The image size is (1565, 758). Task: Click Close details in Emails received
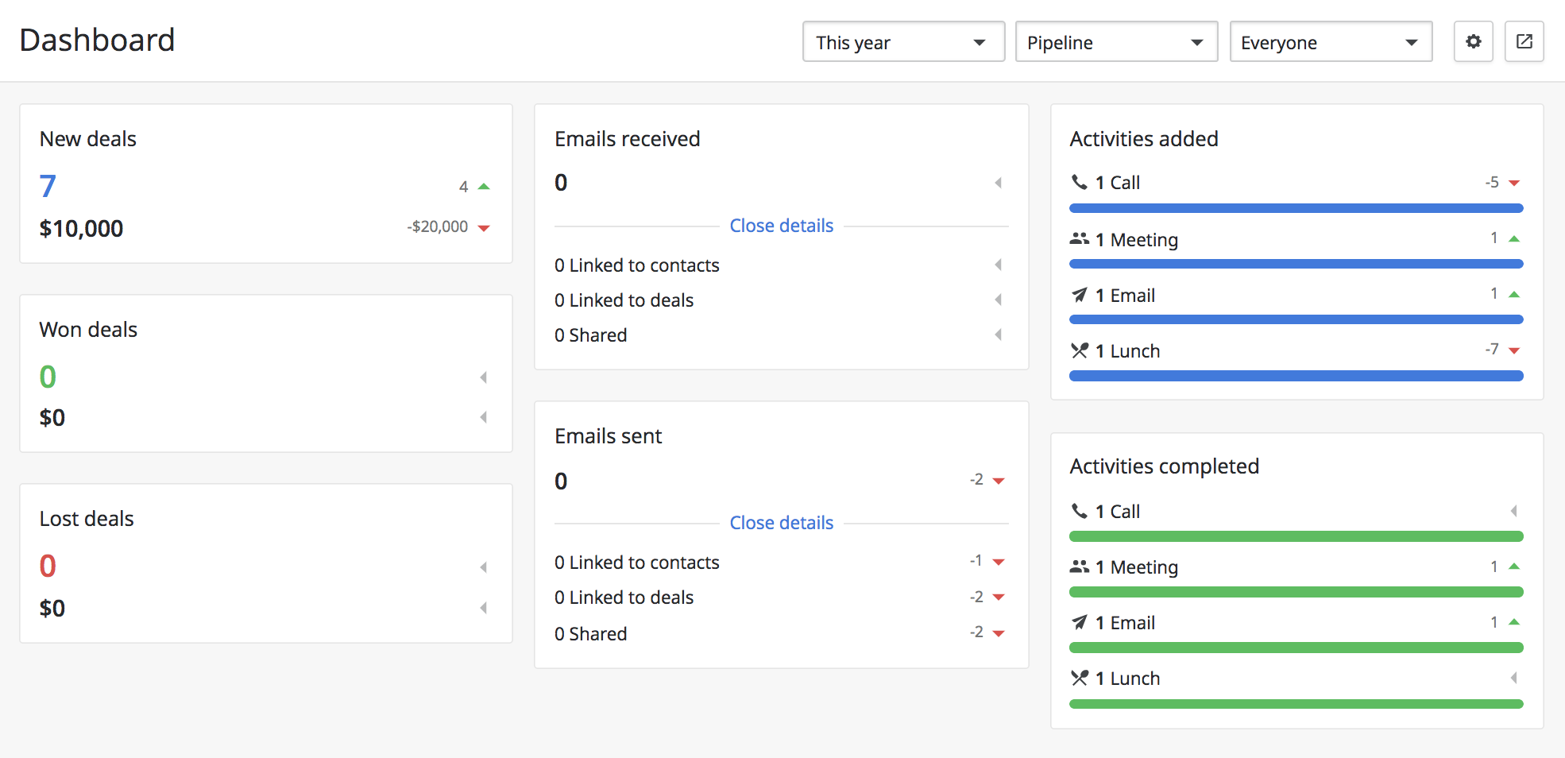coord(781,225)
